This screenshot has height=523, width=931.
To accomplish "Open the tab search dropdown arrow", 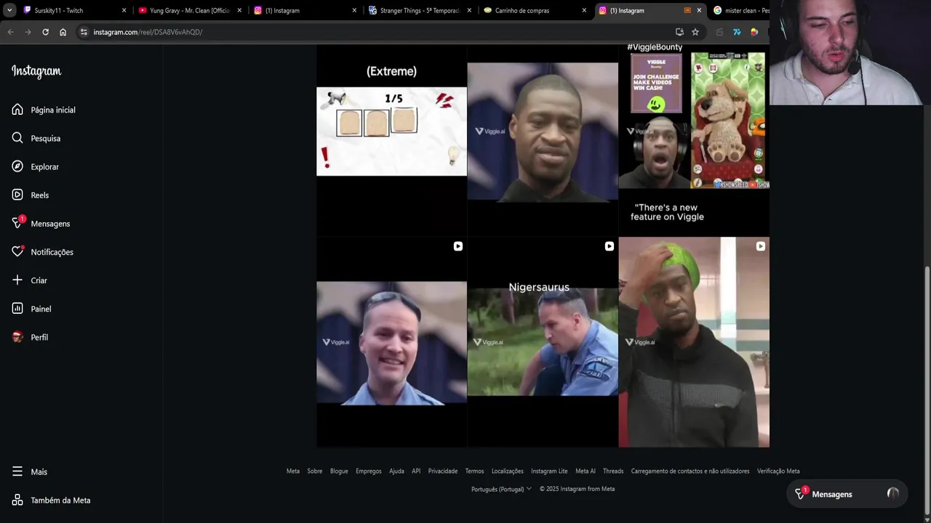I will point(9,10).
